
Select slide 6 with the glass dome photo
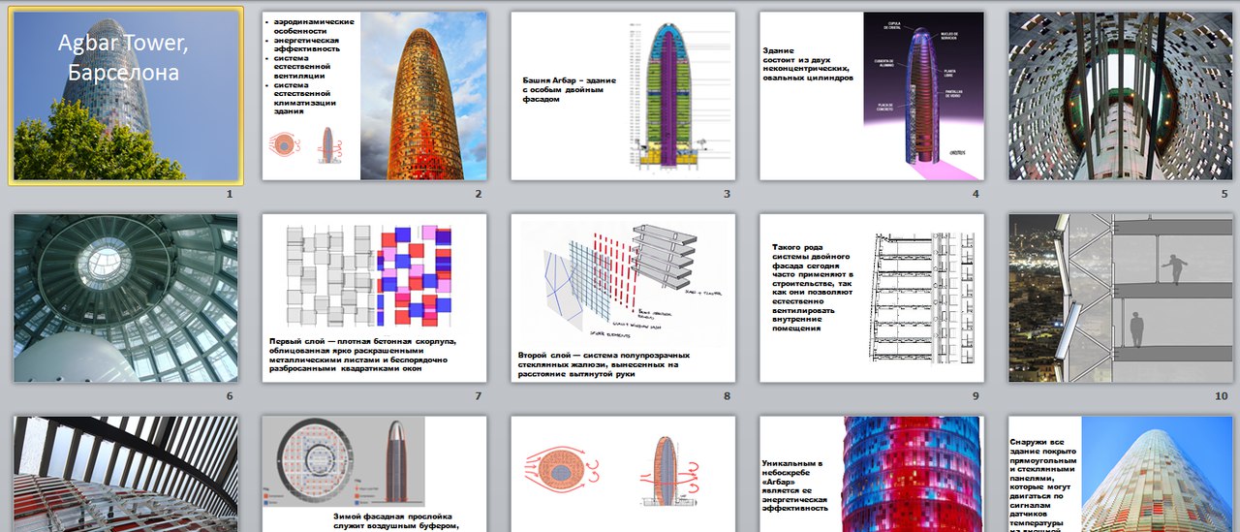126,297
